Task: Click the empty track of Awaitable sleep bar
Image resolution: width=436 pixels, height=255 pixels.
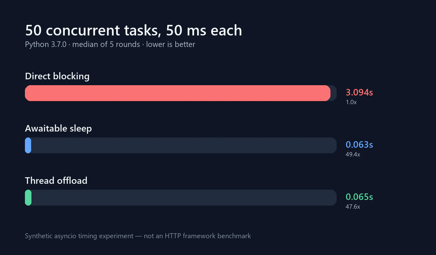Action: click(x=184, y=145)
